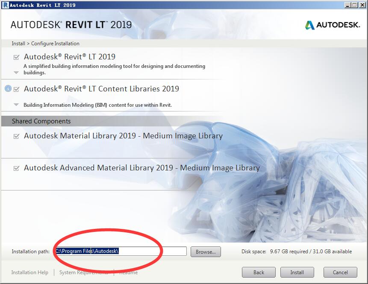
Task: Open the Readme link
Action: tap(128, 272)
